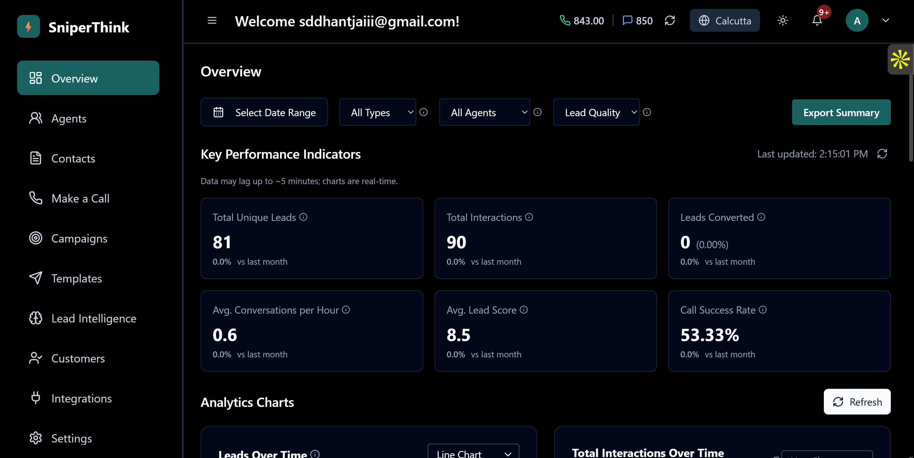The width and height of the screenshot is (914, 458).
Task: Open notifications bell icon
Action: click(817, 21)
